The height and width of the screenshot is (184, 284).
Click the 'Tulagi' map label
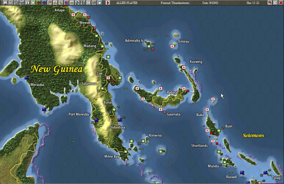pos(277,178)
